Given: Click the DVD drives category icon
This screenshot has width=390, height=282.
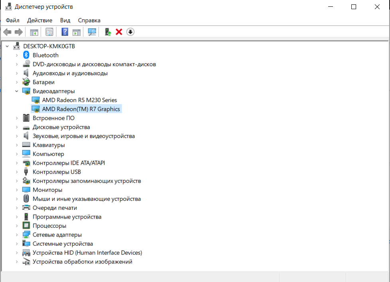Looking at the screenshot, I should pyautogui.click(x=26, y=64).
